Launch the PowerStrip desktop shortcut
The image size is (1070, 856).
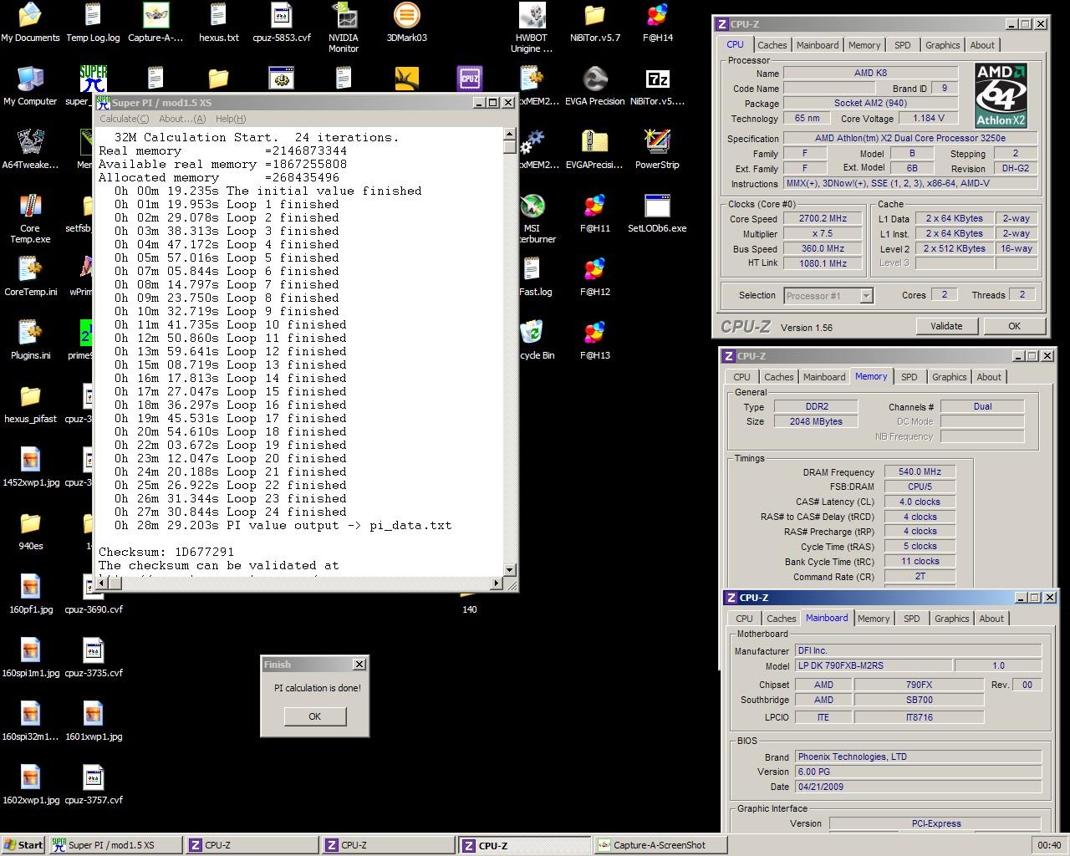pos(658,150)
